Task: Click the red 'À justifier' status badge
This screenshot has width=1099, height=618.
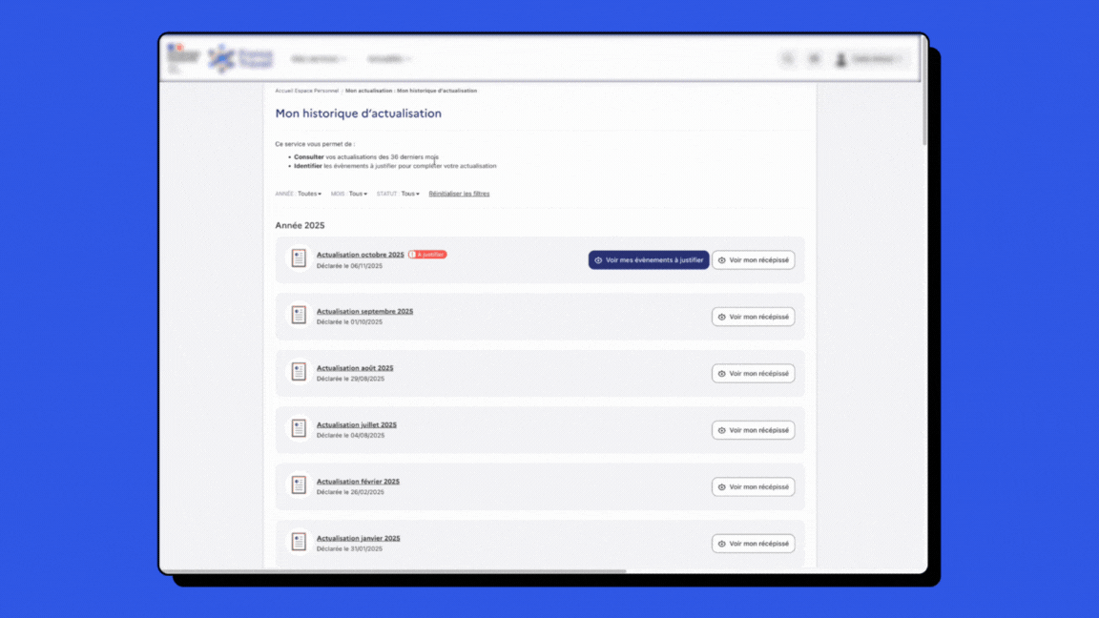Action: 427,255
